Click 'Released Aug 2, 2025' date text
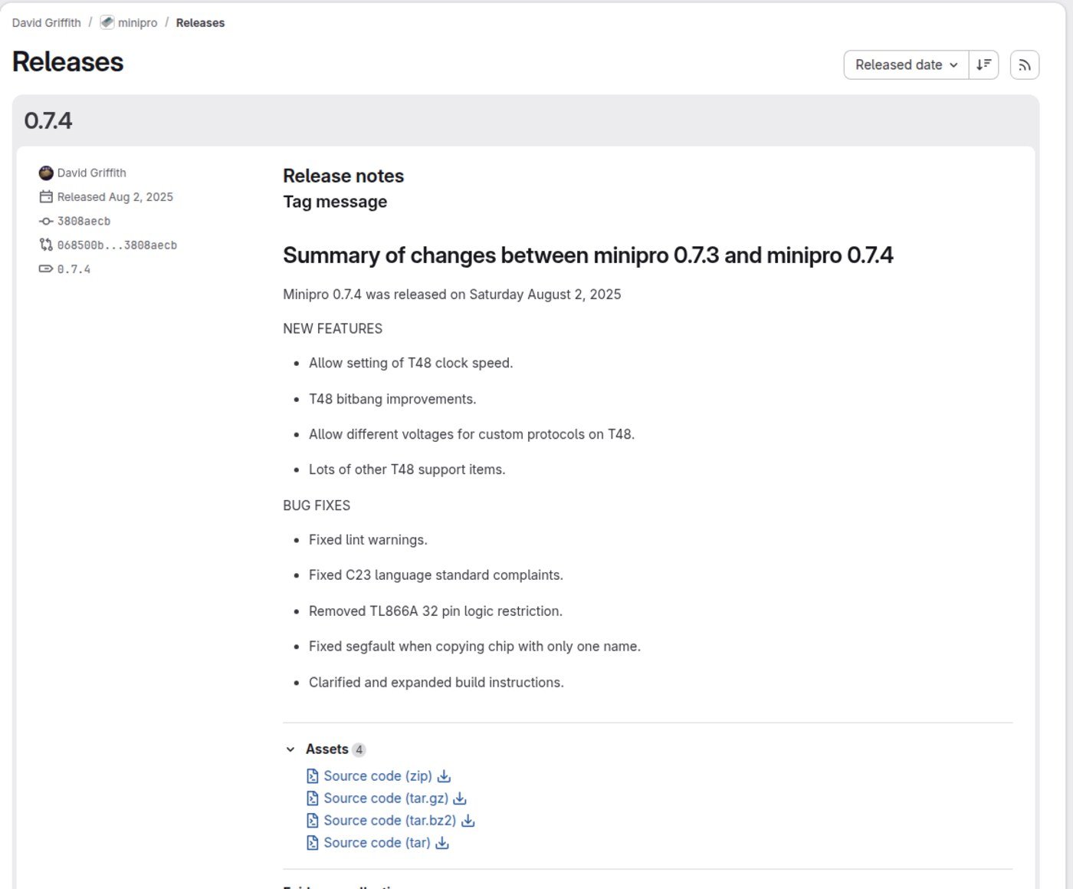 (115, 197)
